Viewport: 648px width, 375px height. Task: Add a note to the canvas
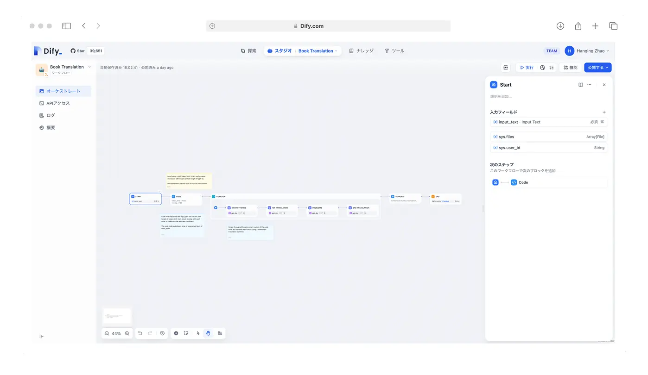point(186,333)
